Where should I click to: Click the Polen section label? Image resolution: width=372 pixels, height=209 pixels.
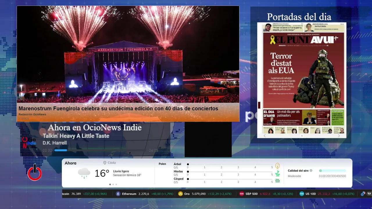coord(162,164)
